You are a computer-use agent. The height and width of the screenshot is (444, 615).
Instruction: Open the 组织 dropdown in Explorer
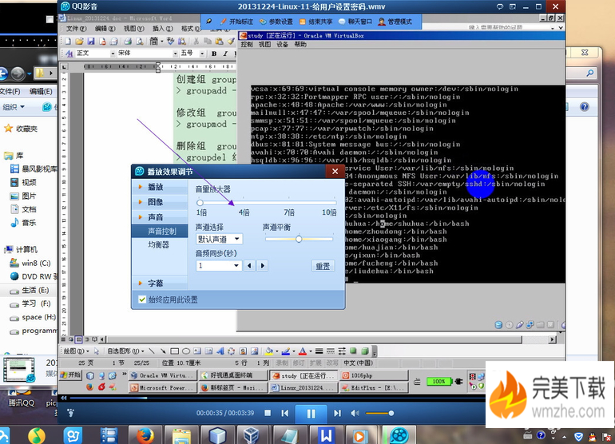14,107
